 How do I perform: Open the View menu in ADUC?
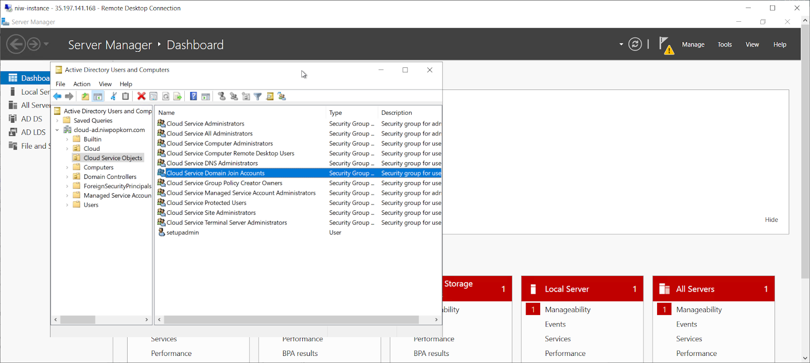tap(105, 84)
